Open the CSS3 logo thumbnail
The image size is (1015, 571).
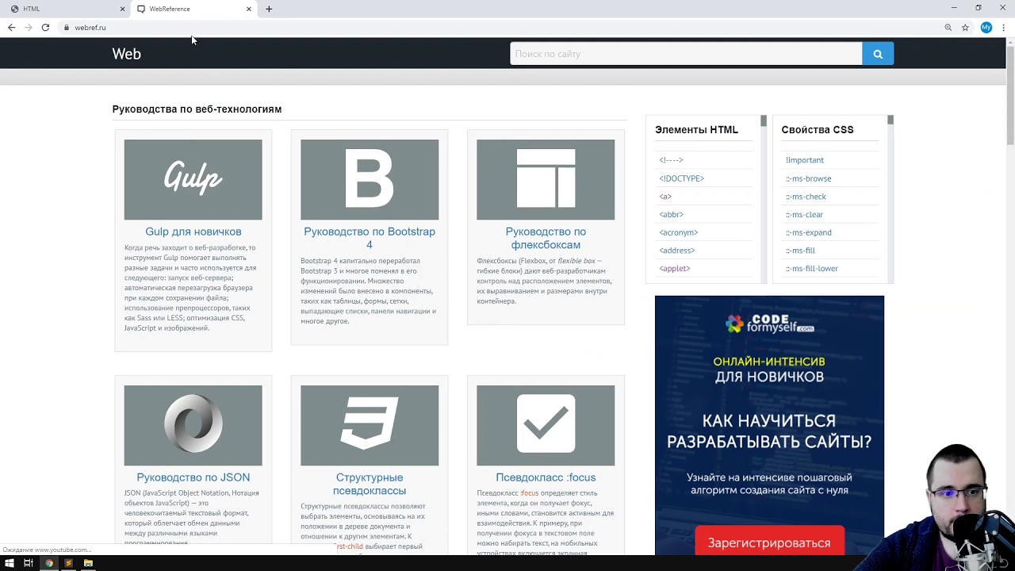(x=370, y=426)
